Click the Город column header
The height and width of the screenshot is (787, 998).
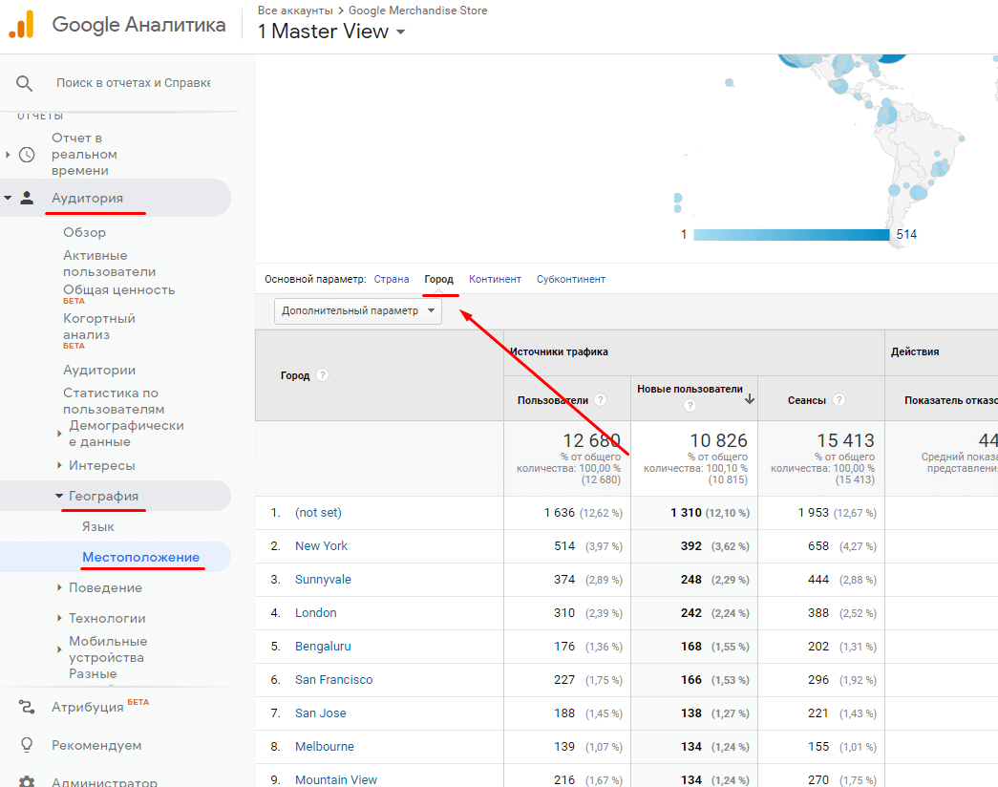pos(295,375)
